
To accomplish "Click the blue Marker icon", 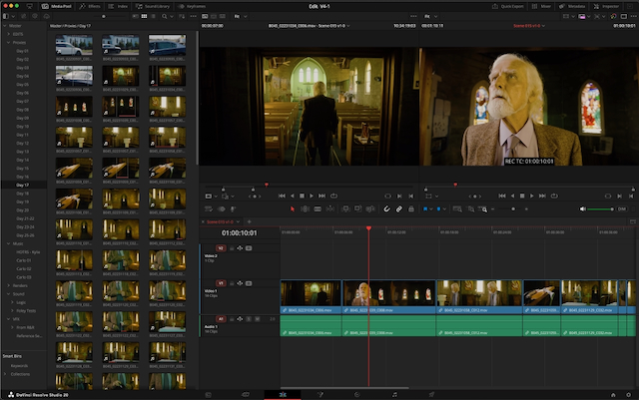I will click(438, 208).
